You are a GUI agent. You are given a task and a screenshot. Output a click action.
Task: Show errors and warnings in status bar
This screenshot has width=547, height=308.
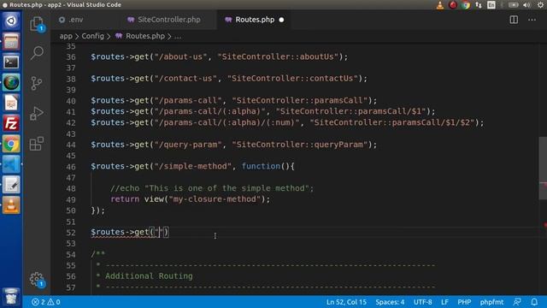pyautogui.click(x=45, y=302)
